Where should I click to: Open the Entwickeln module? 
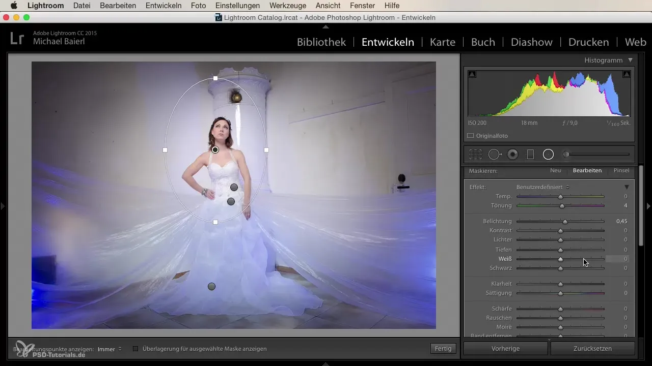click(x=388, y=42)
